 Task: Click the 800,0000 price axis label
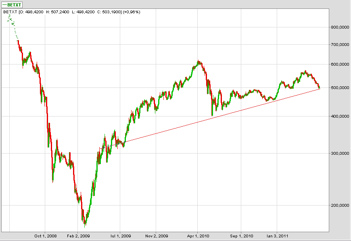coord(340,27)
